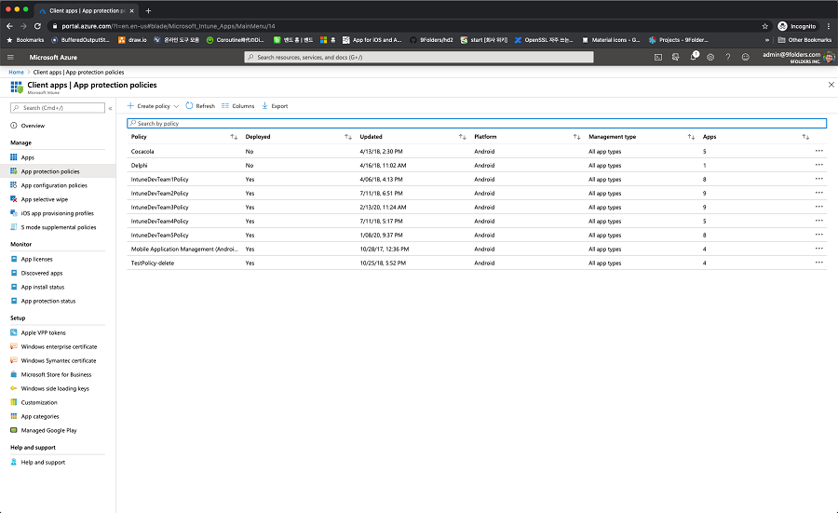838x513 pixels.
Task: Open more options for IntuneDevTeam4Policy
Action: [x=818, y=221]
